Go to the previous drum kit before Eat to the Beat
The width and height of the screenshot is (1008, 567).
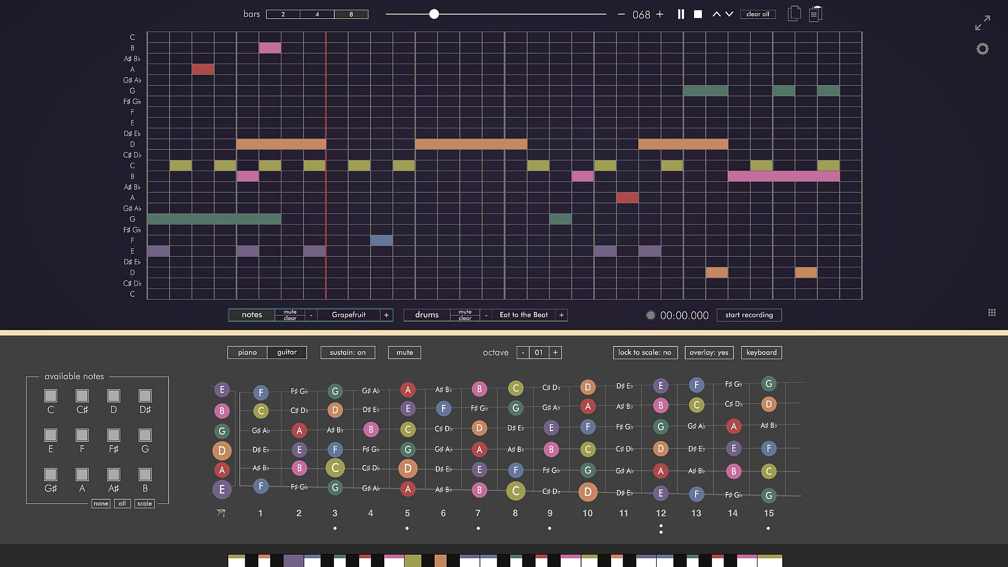pyautogui.click(x=486, y=315)
